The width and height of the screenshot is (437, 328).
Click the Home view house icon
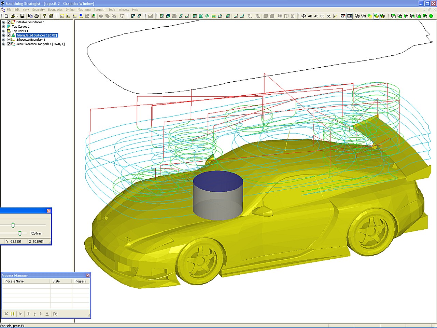tap(51, 16)
